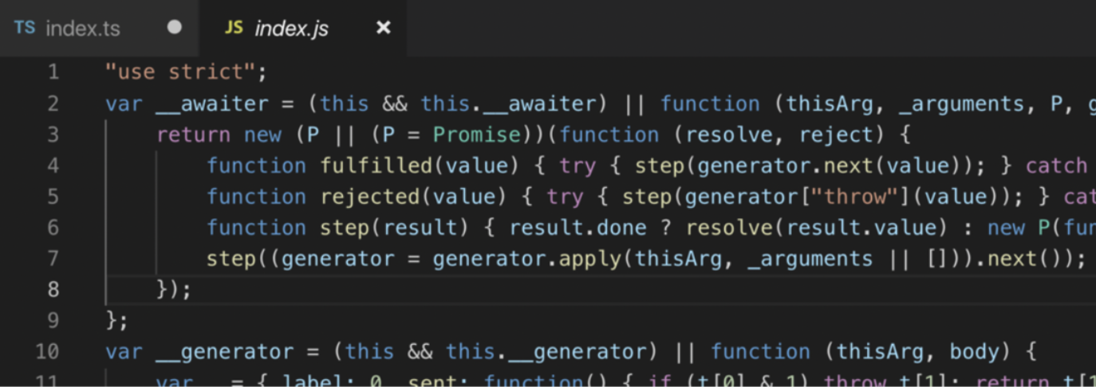Place cursor after closing }); on line 8

[x=192, y=289]
